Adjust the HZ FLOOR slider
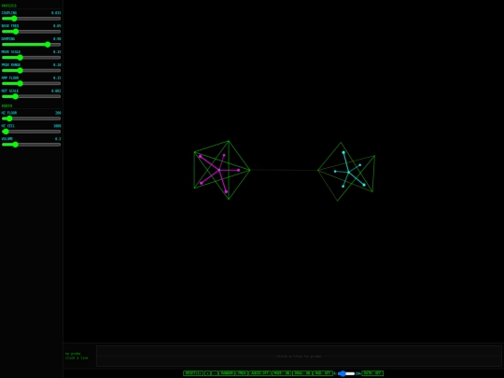The image size is (504, 378). point(31,119)
